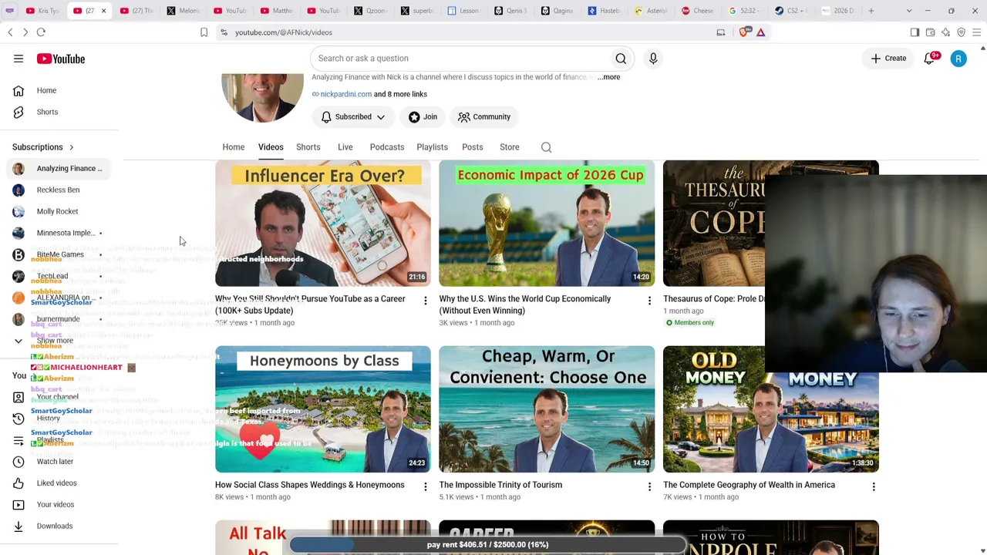Click the Economic Impact of 2026 Cup thumbnail
The width and height of the screenshot is (987, 555).
click(547, 224)
